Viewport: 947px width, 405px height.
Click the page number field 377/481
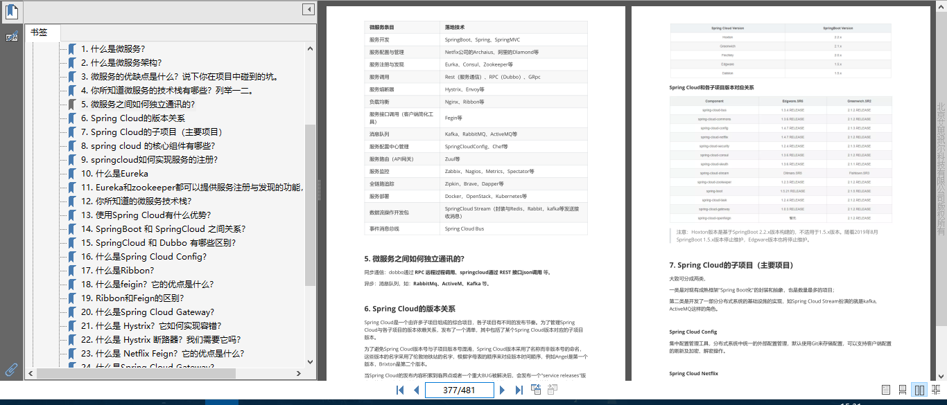coord(459,390)
